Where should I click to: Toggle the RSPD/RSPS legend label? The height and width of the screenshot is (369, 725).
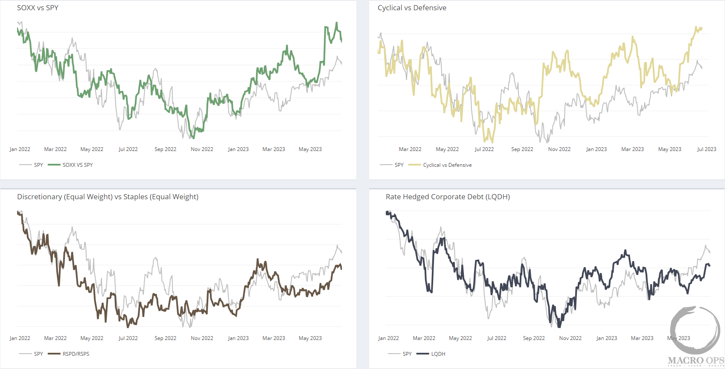pyautogui.click(x=76, y=354)
